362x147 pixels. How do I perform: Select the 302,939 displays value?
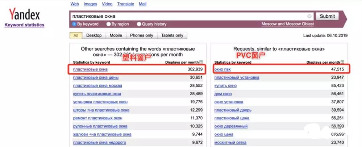pyautogui.click(x=195, y=69)
